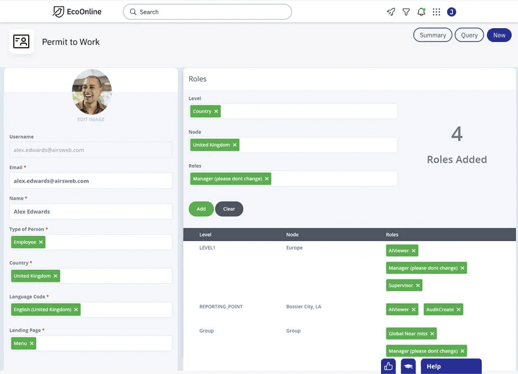Viewport: 518px width, 374px height.
Task: Click the user avatar J icon
Action: pyautogui.click(x=451, y=12)
